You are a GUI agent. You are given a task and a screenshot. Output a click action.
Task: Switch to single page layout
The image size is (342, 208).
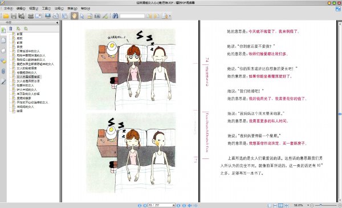point(270,205)
